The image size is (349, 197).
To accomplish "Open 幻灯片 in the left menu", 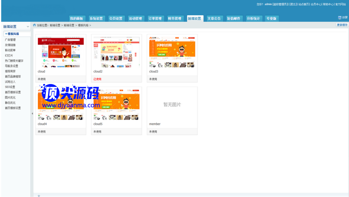I will (9, 55).
